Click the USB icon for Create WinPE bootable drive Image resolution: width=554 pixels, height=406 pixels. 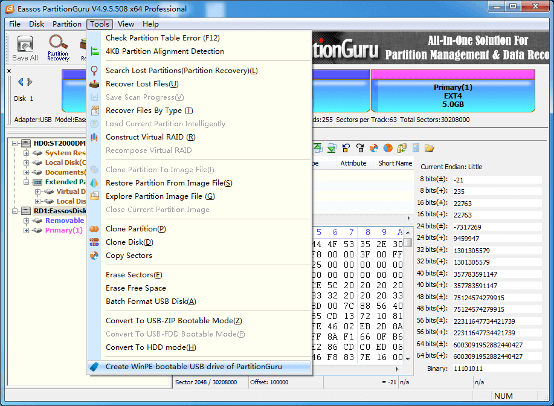tap(94, 366)
